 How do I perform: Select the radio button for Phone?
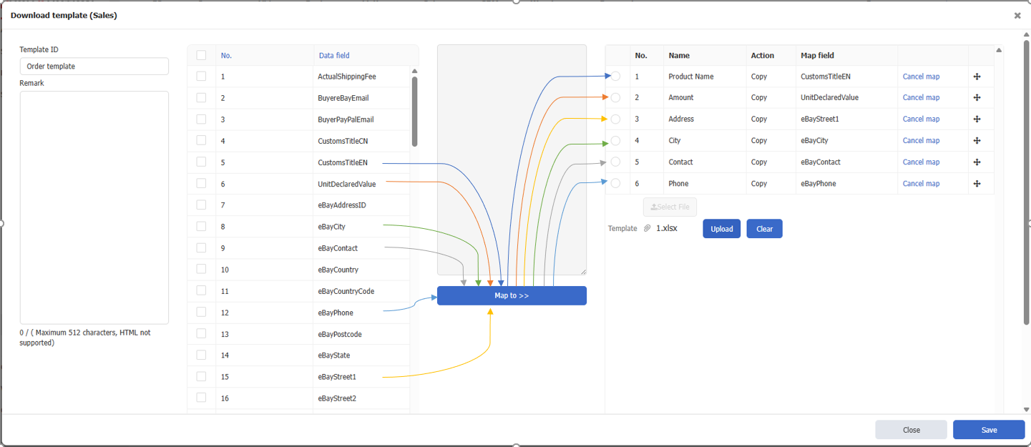[x=615, y=183]
